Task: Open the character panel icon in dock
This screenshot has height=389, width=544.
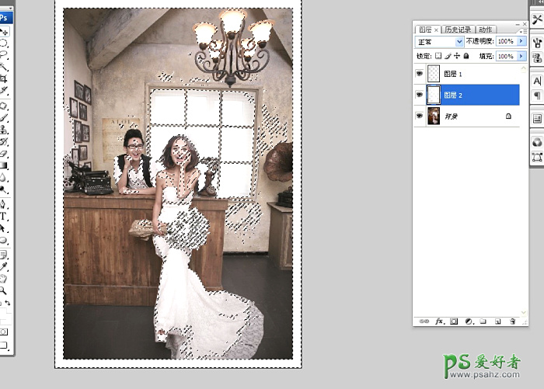Action: coord(536,81)
